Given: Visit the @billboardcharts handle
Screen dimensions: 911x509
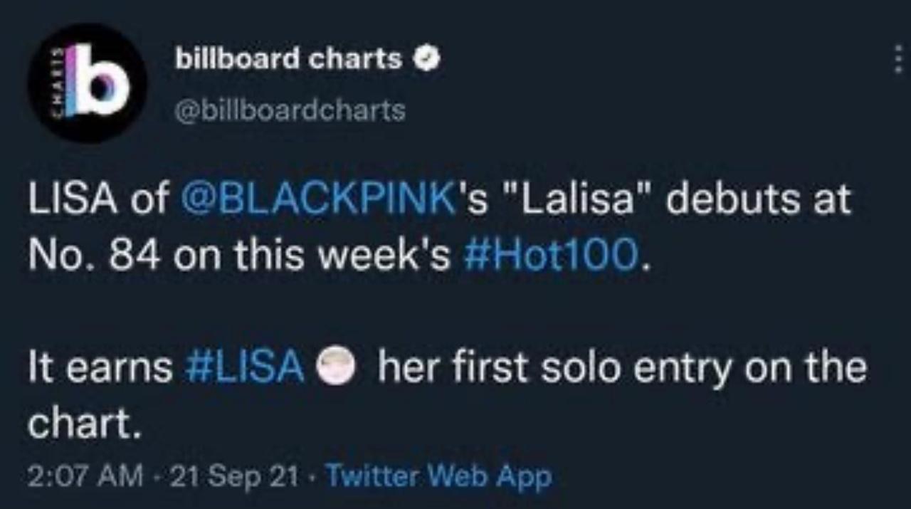Looking at the screenshot, I should pos(290,110).
